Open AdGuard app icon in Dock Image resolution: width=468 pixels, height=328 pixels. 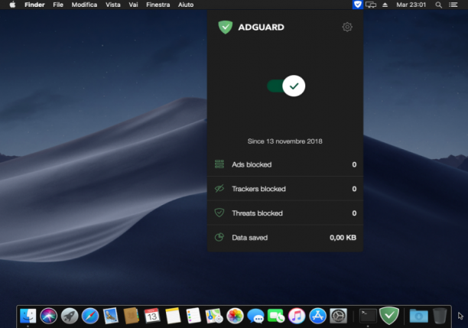(x=389, y=316)
